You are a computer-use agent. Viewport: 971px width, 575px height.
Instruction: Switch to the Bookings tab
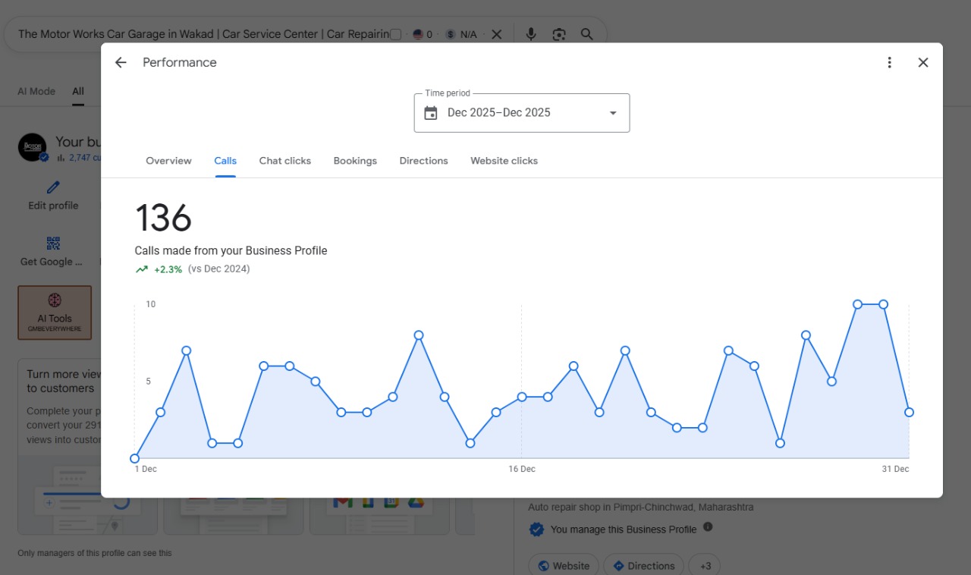pos(355,161)
